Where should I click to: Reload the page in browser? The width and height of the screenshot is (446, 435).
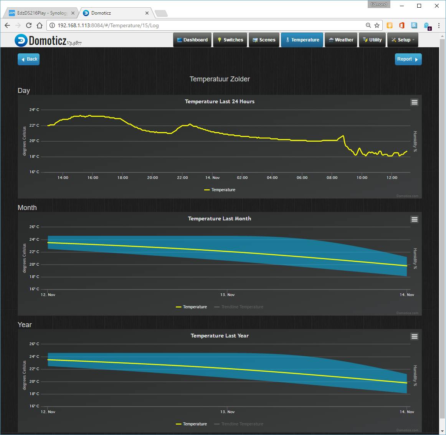[29, 25]
